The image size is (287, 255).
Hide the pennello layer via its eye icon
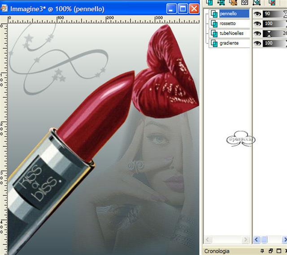[x=257, y=14]
